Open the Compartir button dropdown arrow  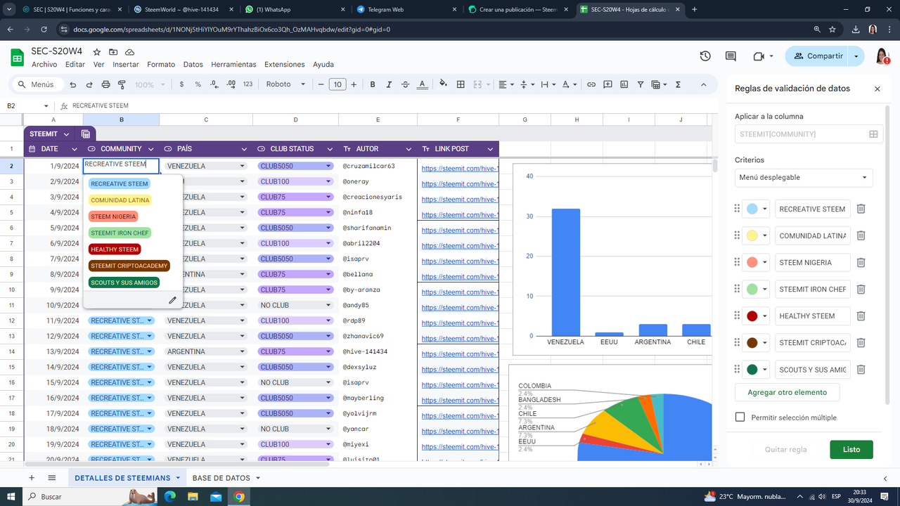(x=856, y=56)
